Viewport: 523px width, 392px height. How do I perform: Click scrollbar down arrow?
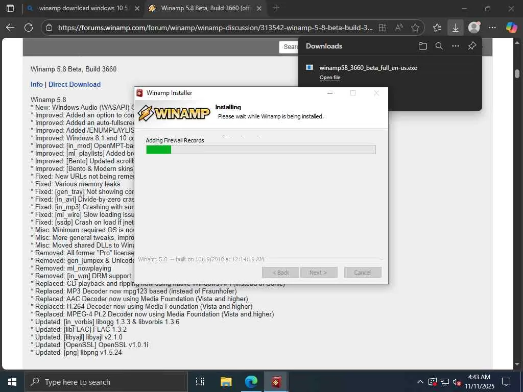pyautogui.click(x=517, y=364)
